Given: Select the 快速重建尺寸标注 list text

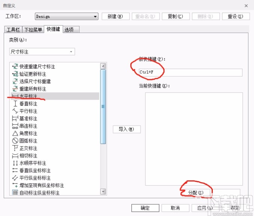Looking at the screenshot, I should [x=37, y=66].
